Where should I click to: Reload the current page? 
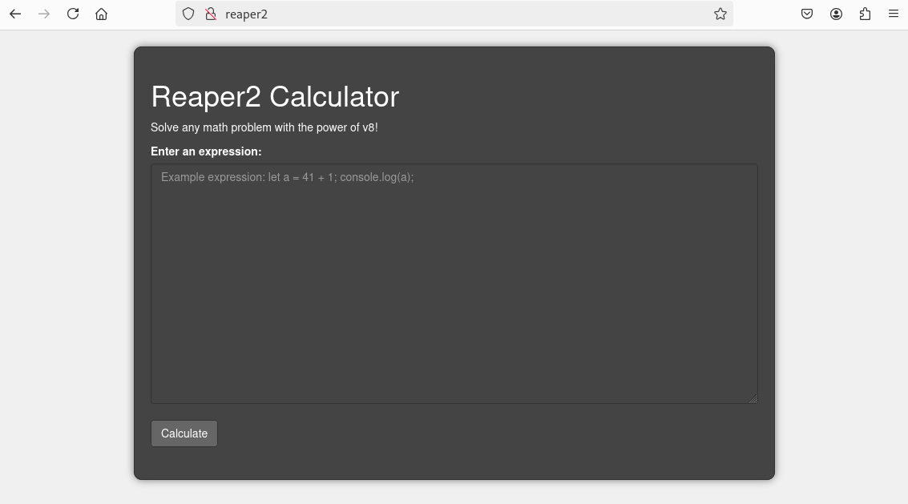pyautogui.click(x=73, y=14)
